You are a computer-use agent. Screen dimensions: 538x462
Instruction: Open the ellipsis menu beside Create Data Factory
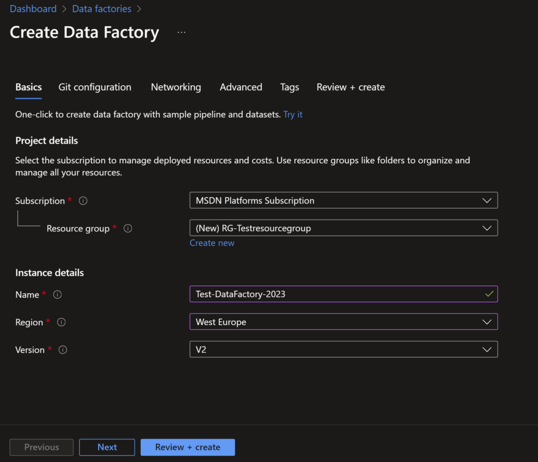pyautogui.click(x=181, y=32)
